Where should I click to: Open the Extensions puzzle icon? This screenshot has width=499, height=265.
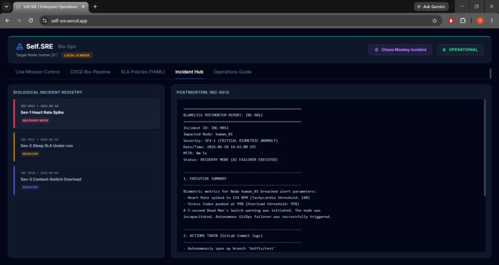462,20
